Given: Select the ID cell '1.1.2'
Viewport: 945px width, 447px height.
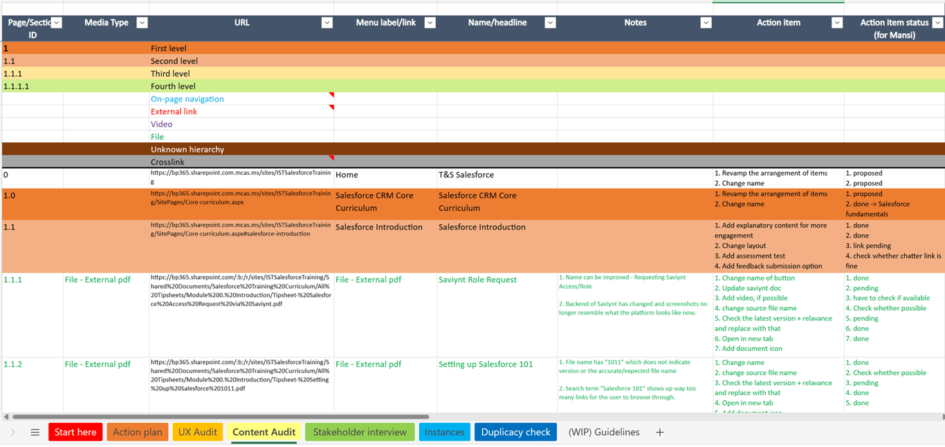Looking at the screenshot, I should (33, 385).
